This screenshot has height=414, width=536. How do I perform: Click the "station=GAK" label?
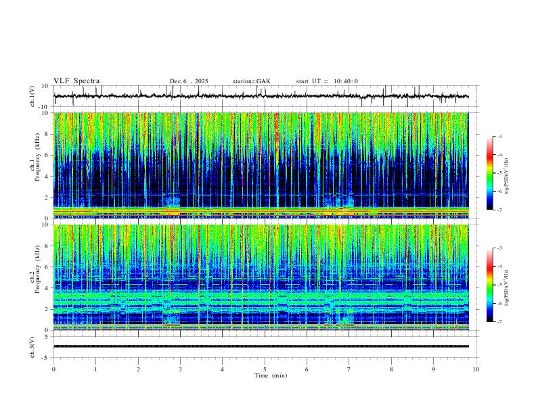251,81
